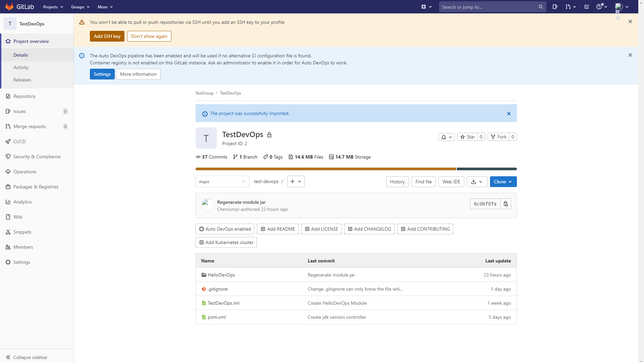Click the More information button
Viewport: 644px width, 362px height.
pos(138,74)
